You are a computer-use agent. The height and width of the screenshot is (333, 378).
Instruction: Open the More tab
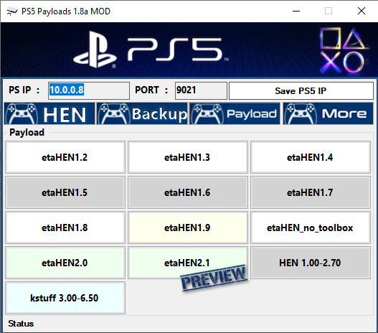[328, 113]
